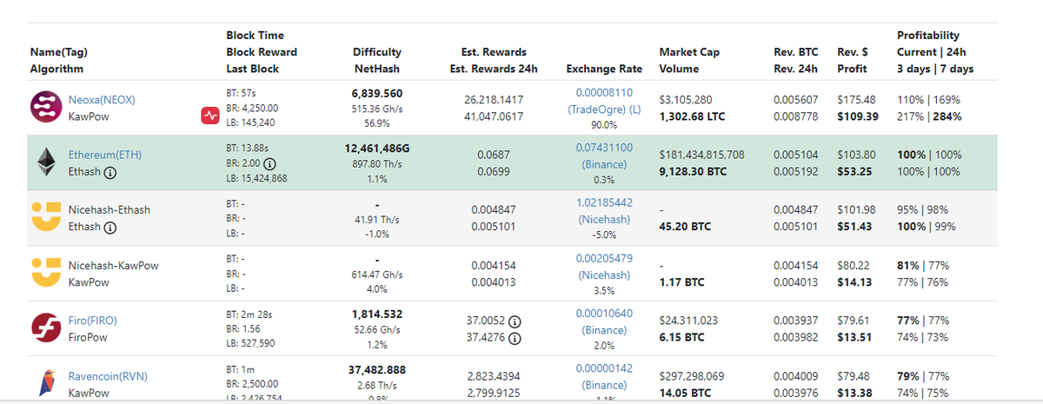Click the Neoxa coin logo
The width and height of the screenshot is (1043, 404).
tap(44, 107)
